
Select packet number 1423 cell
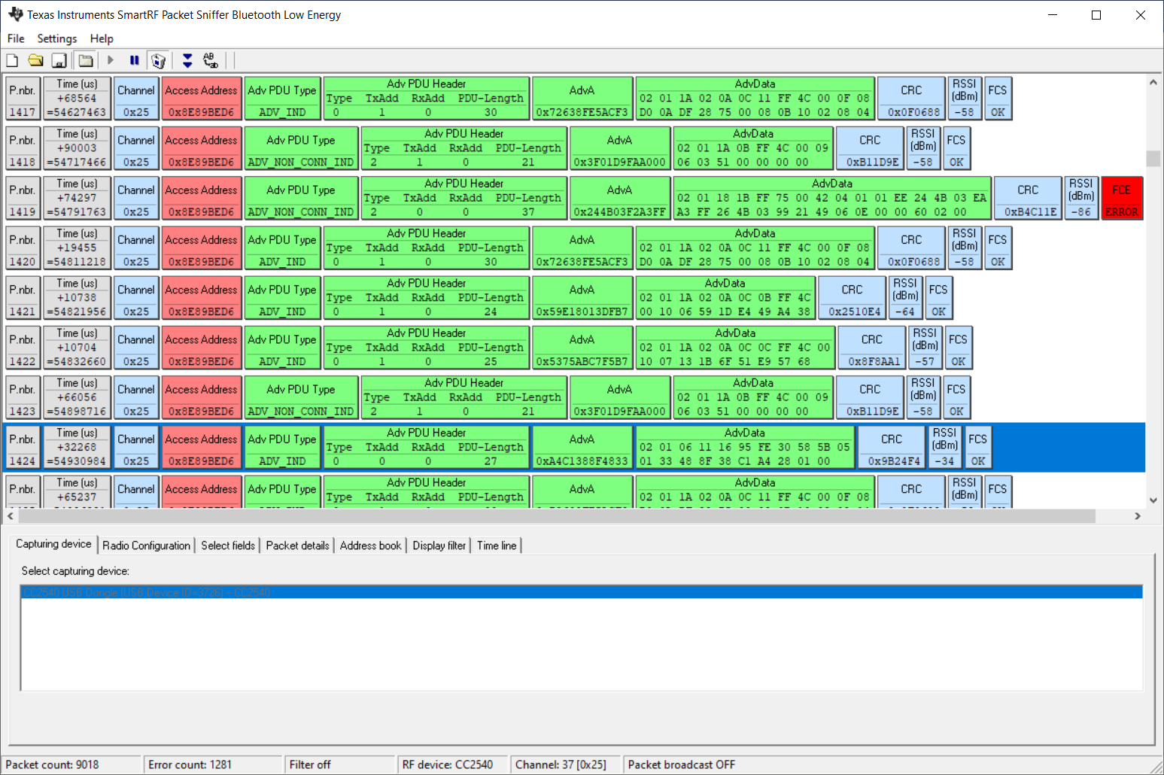23,397
